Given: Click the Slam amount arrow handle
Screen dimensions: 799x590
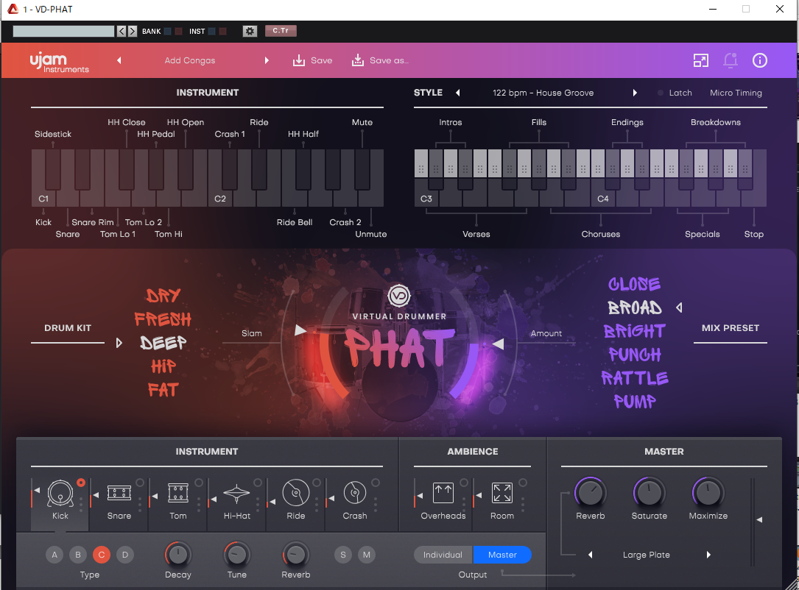Looking at the screenshot, I should pos(300,330).
